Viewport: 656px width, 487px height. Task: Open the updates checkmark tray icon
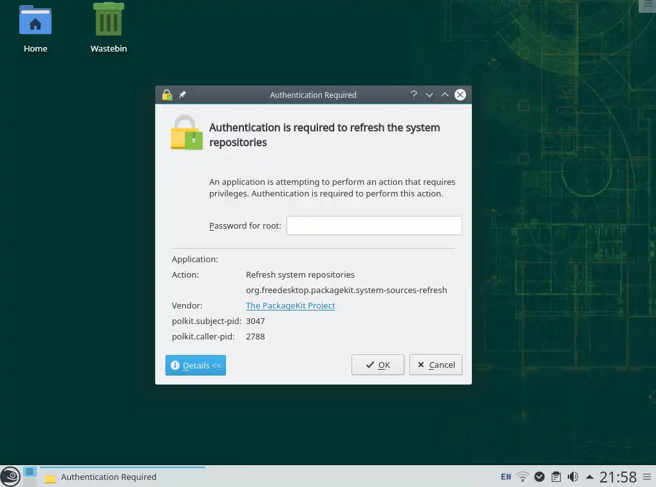[539, 477]
